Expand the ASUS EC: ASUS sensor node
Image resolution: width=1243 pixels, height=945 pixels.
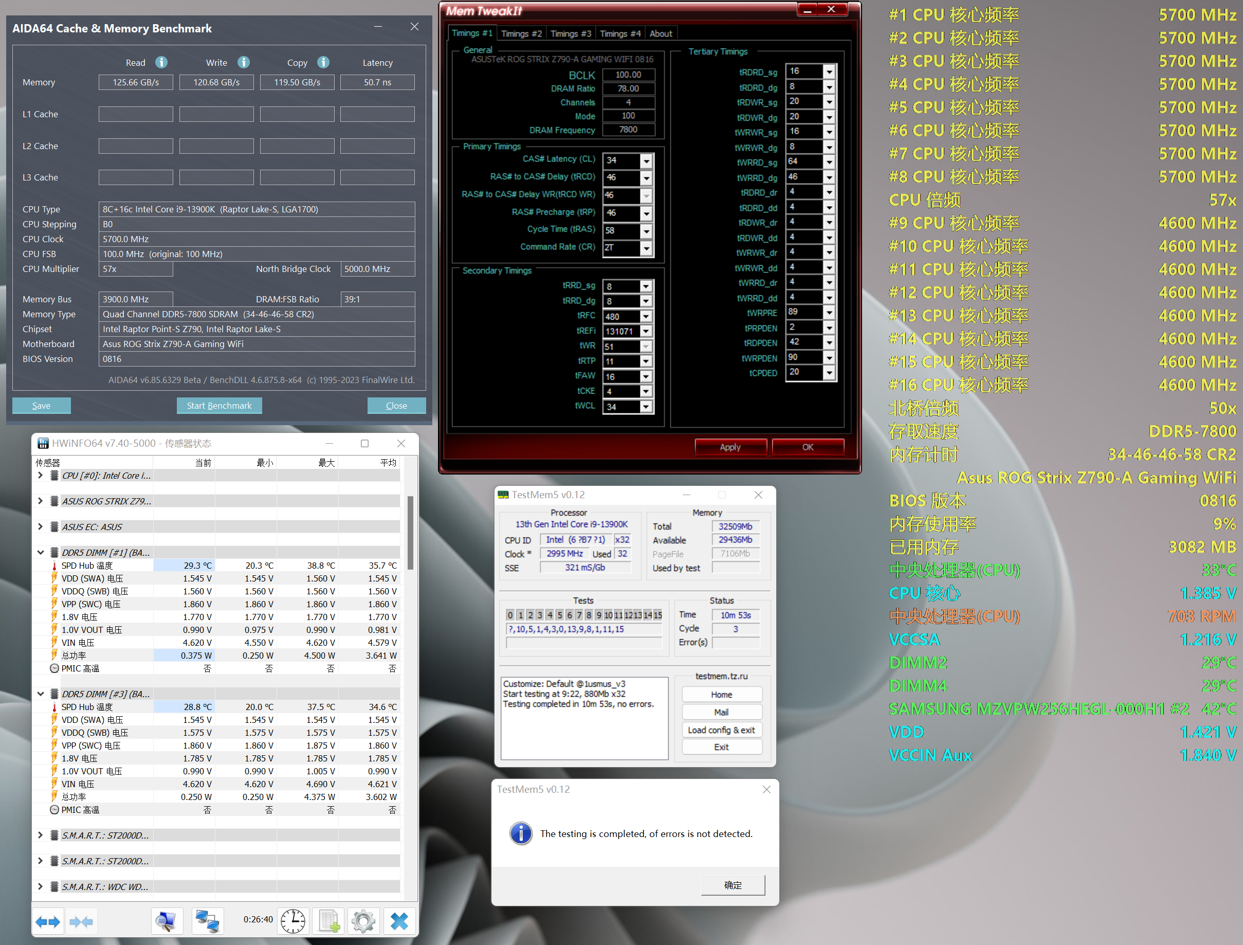[41, 526]
